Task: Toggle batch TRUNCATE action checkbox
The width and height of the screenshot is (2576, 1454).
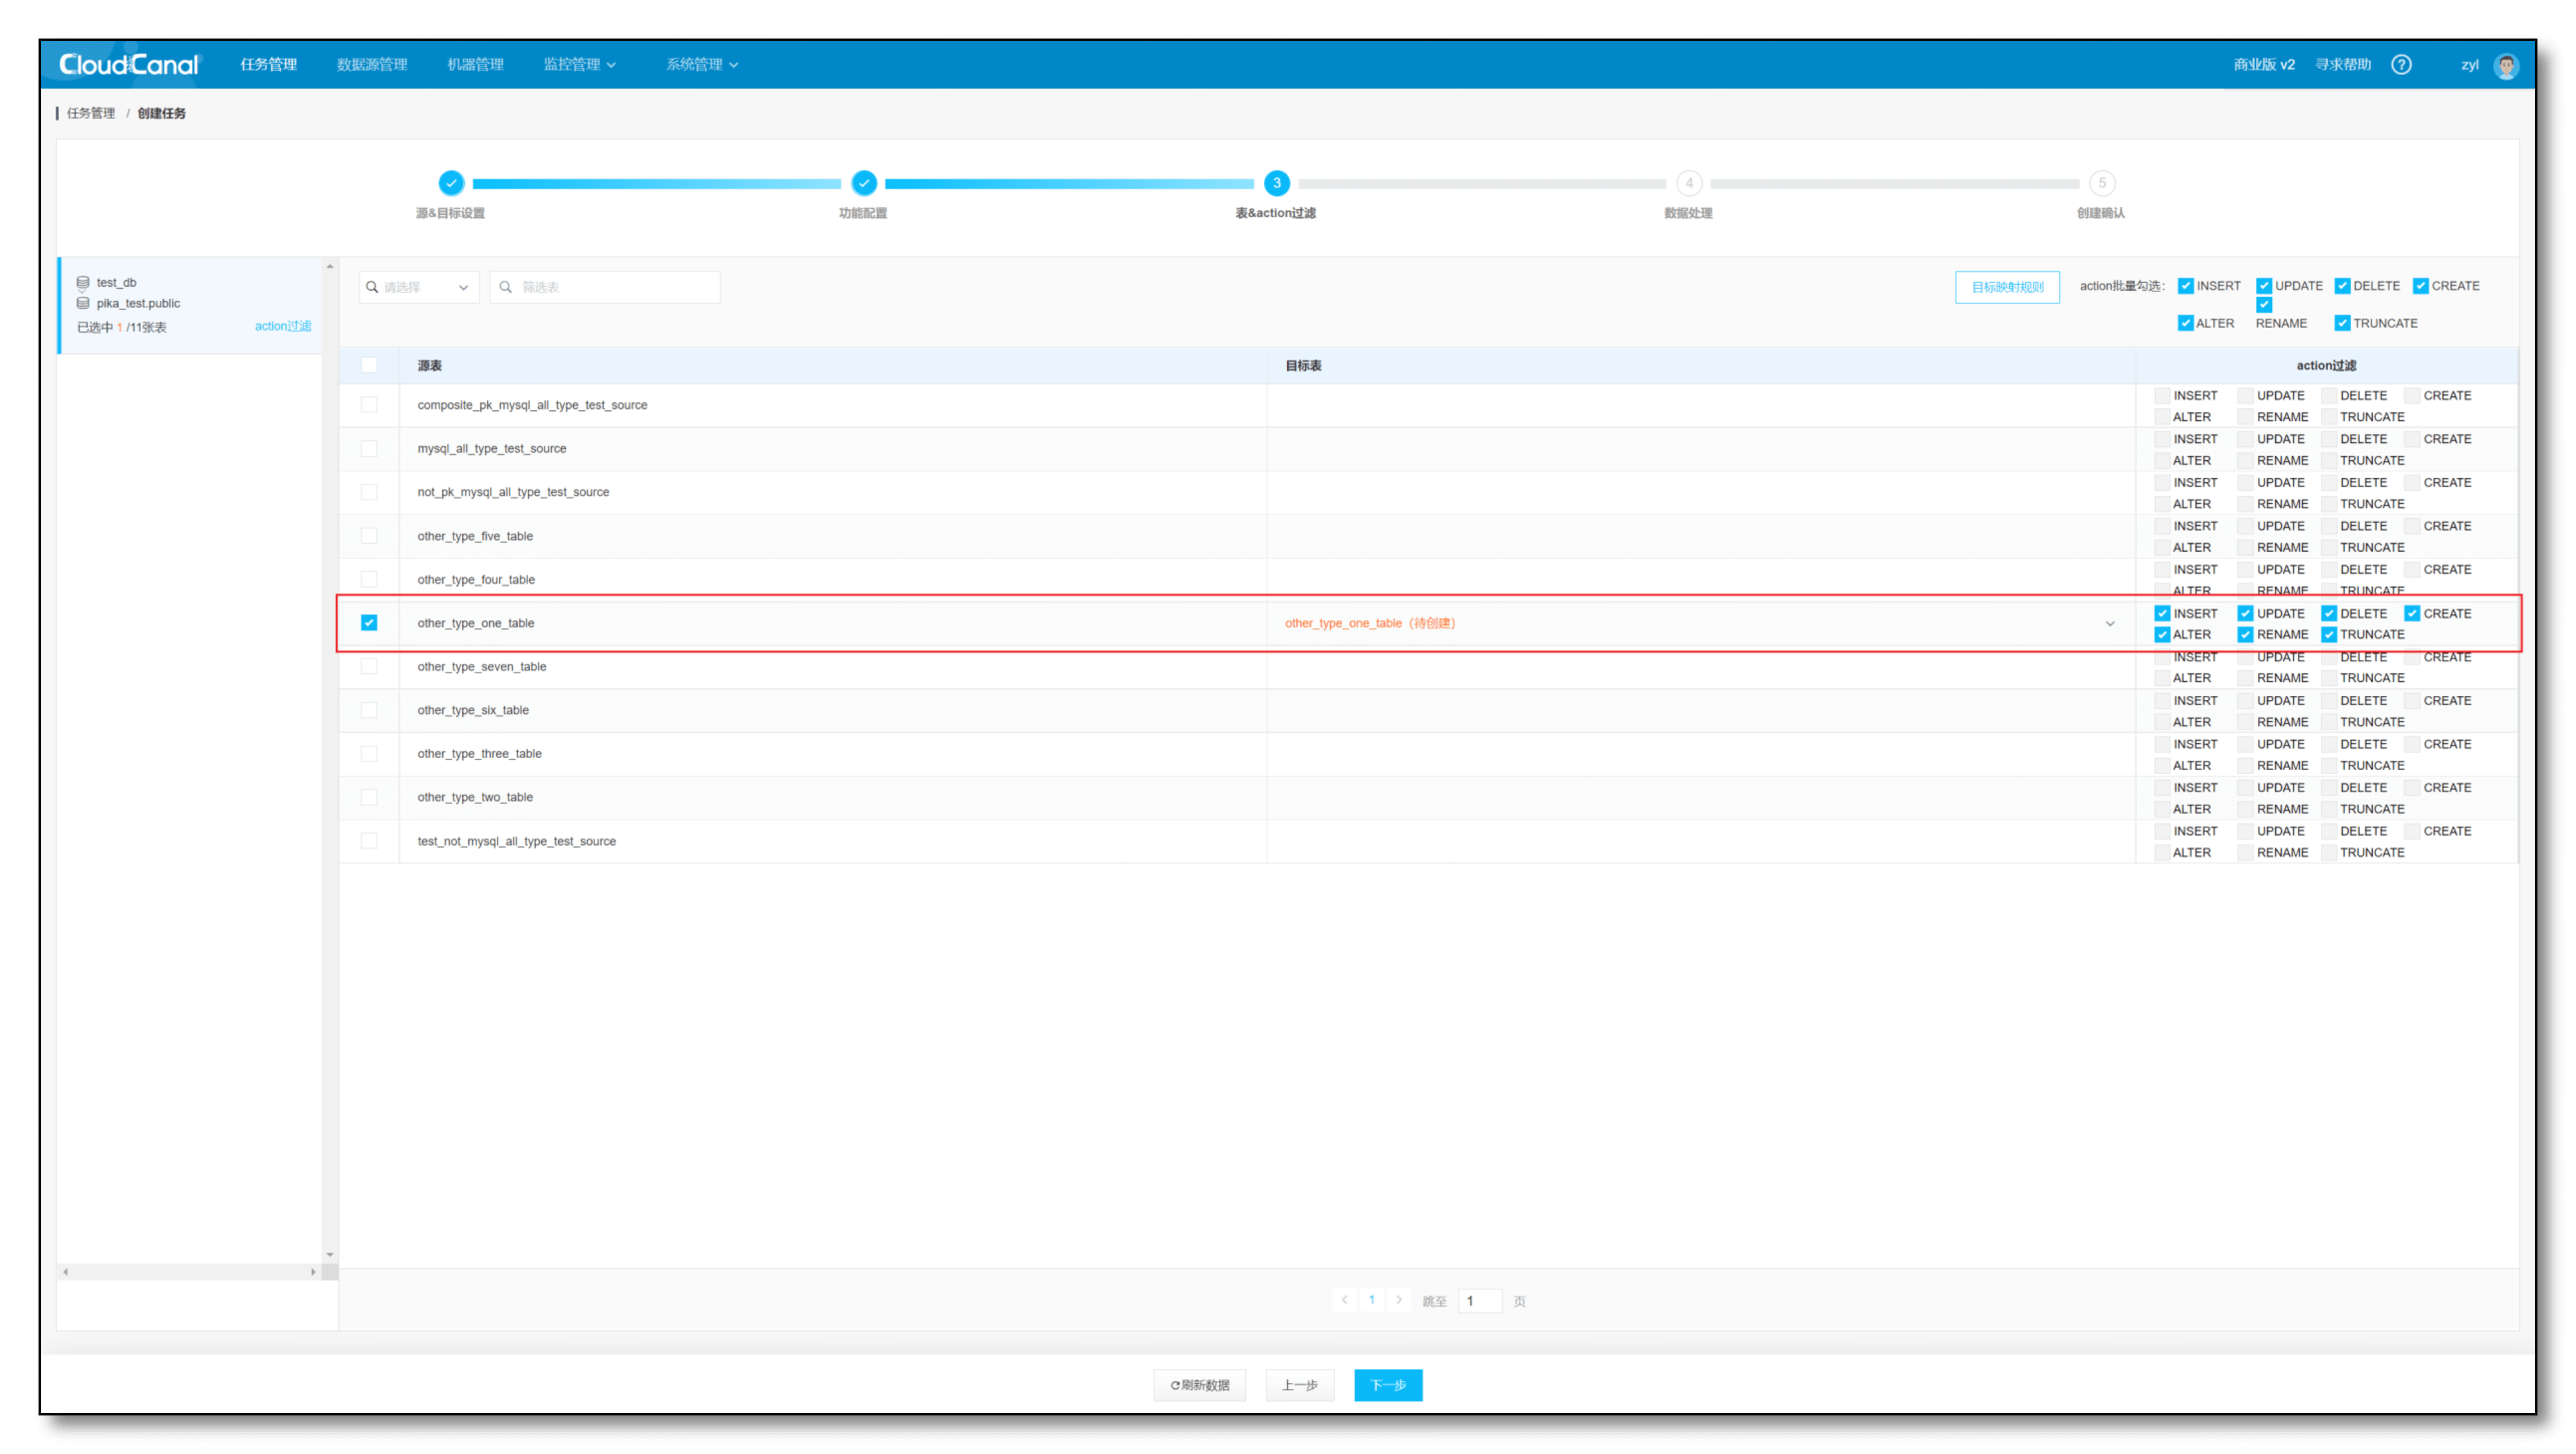Action: point(2342,323)
